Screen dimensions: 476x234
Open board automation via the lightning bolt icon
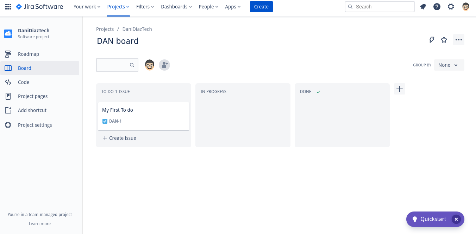pos(432,39)
